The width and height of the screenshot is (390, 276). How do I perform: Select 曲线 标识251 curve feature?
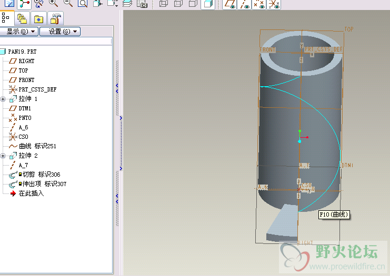(37, 146)
